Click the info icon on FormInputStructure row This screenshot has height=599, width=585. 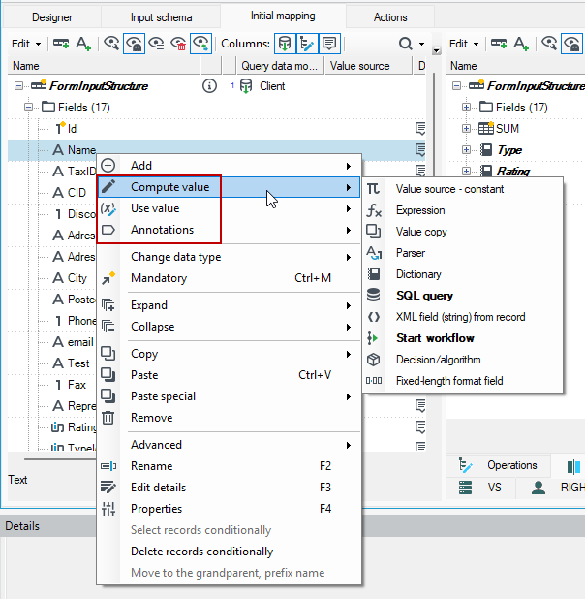209,86
